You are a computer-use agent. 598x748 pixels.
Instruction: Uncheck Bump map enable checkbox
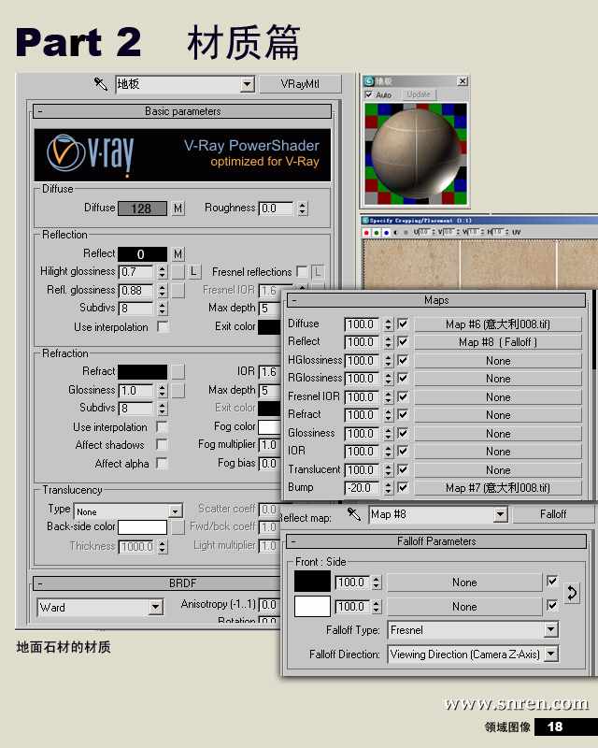403,487
